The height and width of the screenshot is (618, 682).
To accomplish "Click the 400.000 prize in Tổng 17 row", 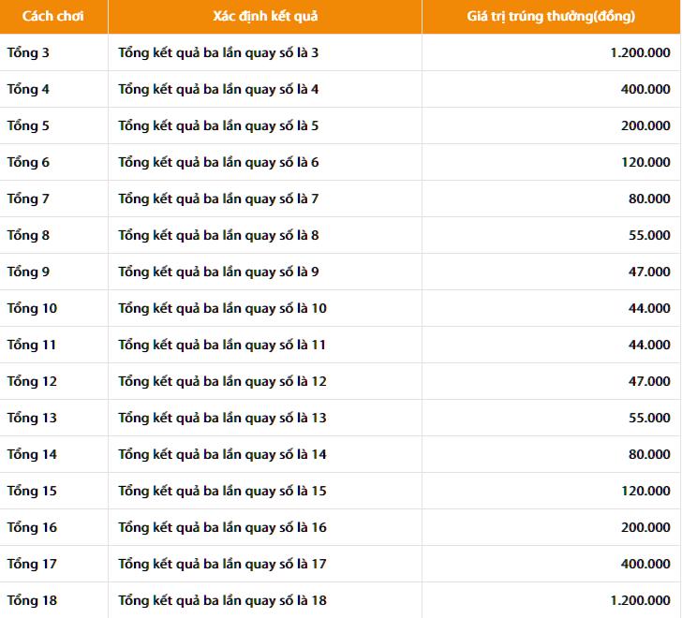I will (645, 564).
